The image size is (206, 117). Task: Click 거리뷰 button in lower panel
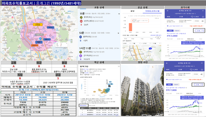pos(196,74)
